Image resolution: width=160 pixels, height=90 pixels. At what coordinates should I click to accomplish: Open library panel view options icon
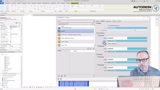click(91, 48)
